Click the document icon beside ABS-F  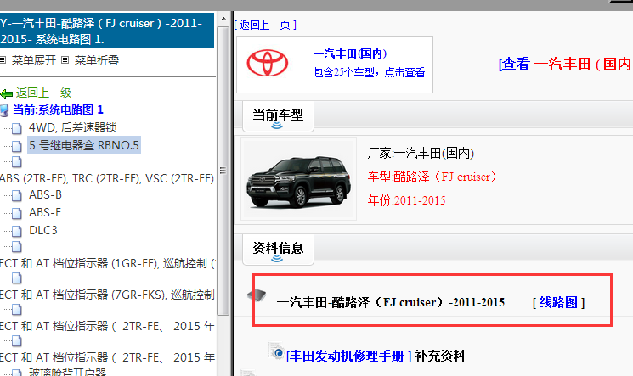point(16,213)
